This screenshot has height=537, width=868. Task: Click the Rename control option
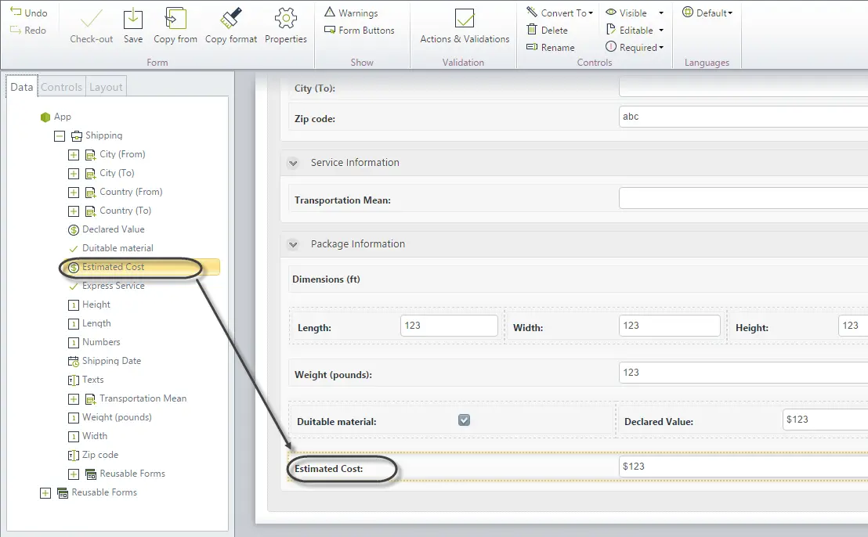click(550, 48)
